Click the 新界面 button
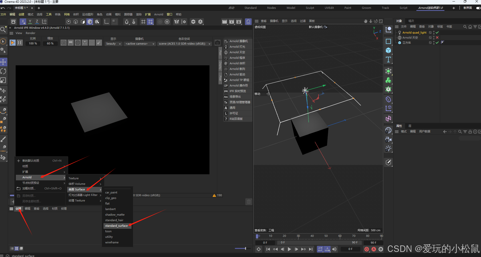This screenshot has height=257, width=481. click(468, 8)
